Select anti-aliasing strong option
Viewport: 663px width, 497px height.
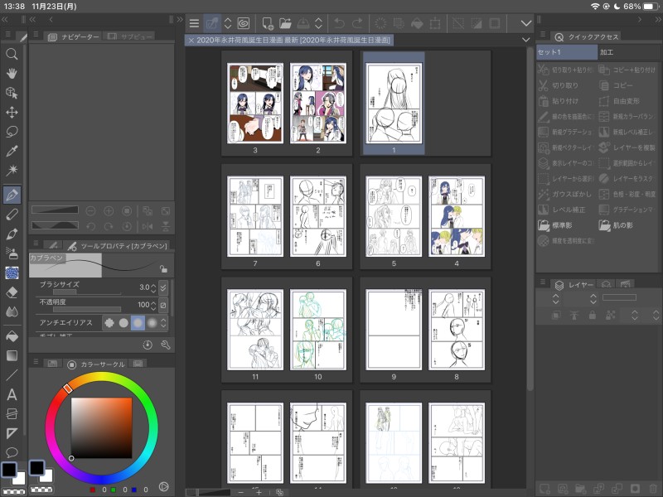coord(152,323)
